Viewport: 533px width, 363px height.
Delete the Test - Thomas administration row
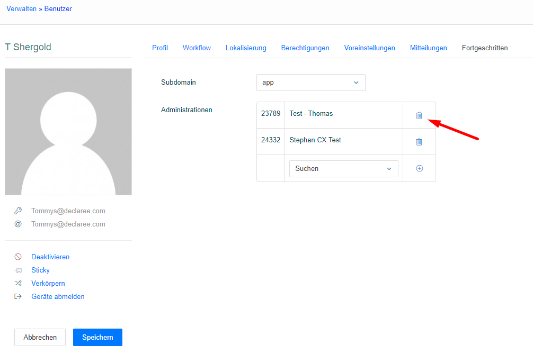click(419, 115)
